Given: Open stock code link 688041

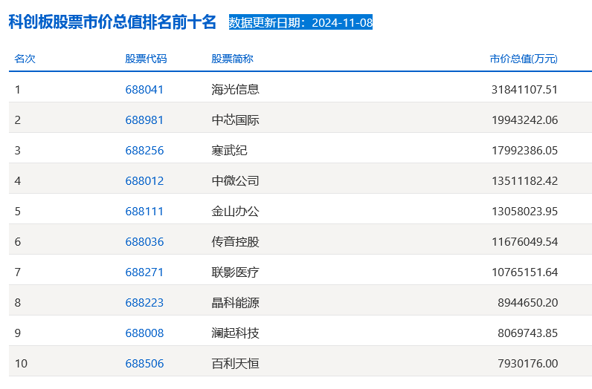Looking at the screenshot, I should [x=144, y=90].
